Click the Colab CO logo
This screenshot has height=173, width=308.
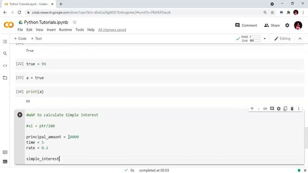pyautogui.click(x=9, y=25)
